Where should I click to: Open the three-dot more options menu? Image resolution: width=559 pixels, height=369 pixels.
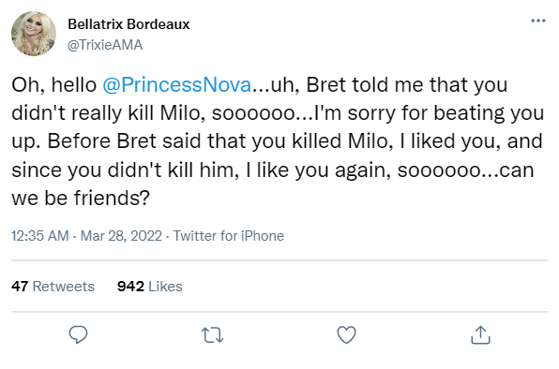pos(538,21)
